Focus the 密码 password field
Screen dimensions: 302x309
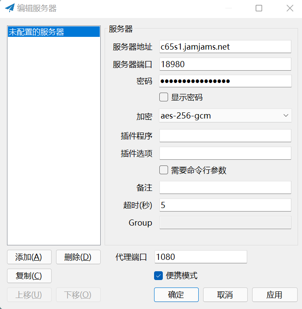(225, 81)
